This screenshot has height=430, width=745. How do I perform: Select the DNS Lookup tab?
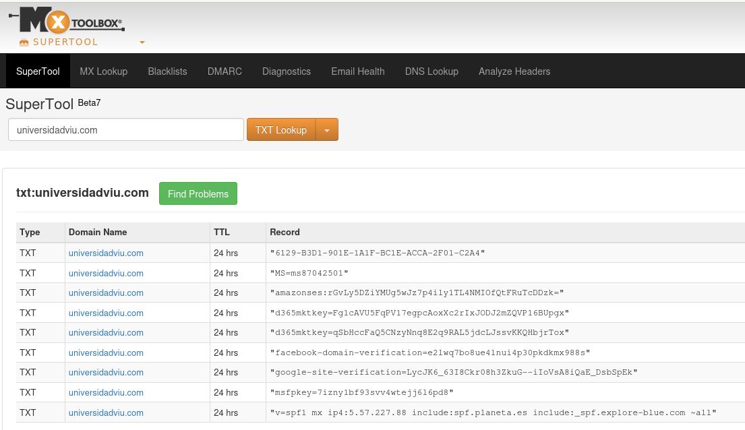point(431,71)
